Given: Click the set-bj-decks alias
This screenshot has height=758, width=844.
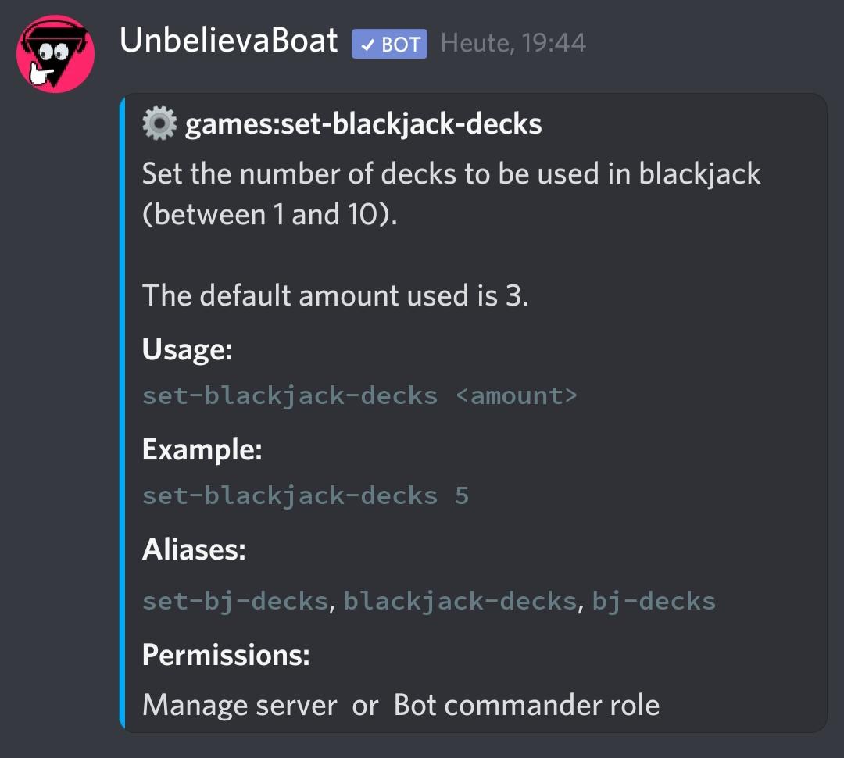Looking at the screenshot, I should pyautogui.click(x=235, y=602).
